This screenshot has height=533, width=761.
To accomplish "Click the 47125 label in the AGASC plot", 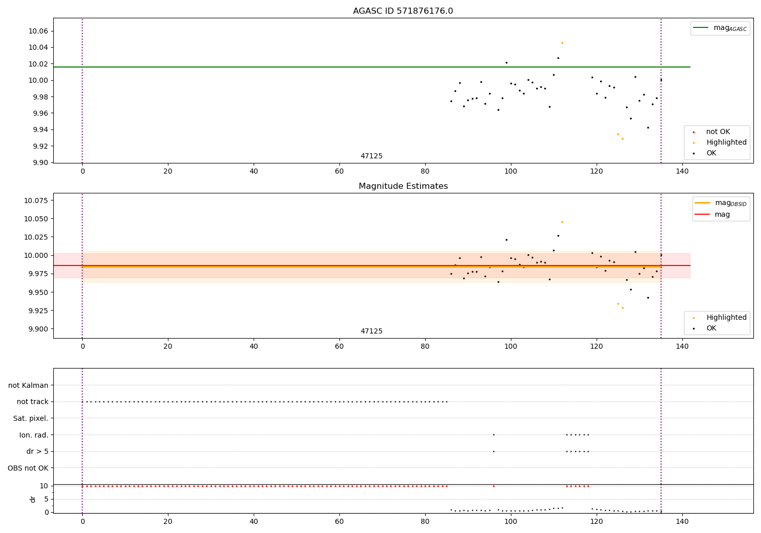I will click(371, 156).
